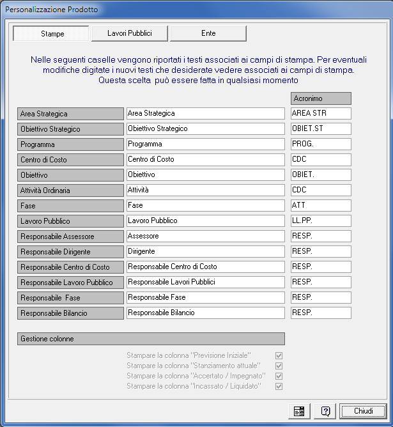Viewport: 393px width, 427px height.
Task: Click the Obiettivo Strategico text input
Action: tap(205, 128)
